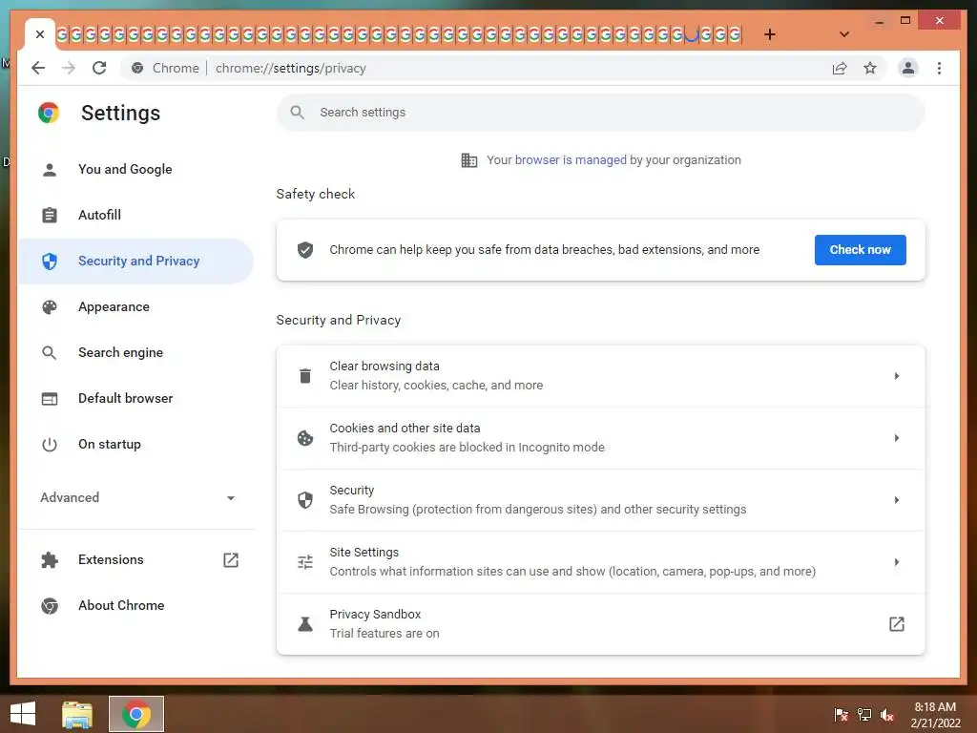
Task: Open Site Settings row
Action: pyautogui.click(x=601, y=562)
